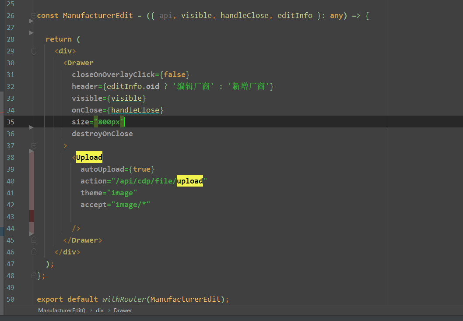The height and width of the screenshot is (321, 463).
Task: Click the size attribute name
Action: coord(81,122)
